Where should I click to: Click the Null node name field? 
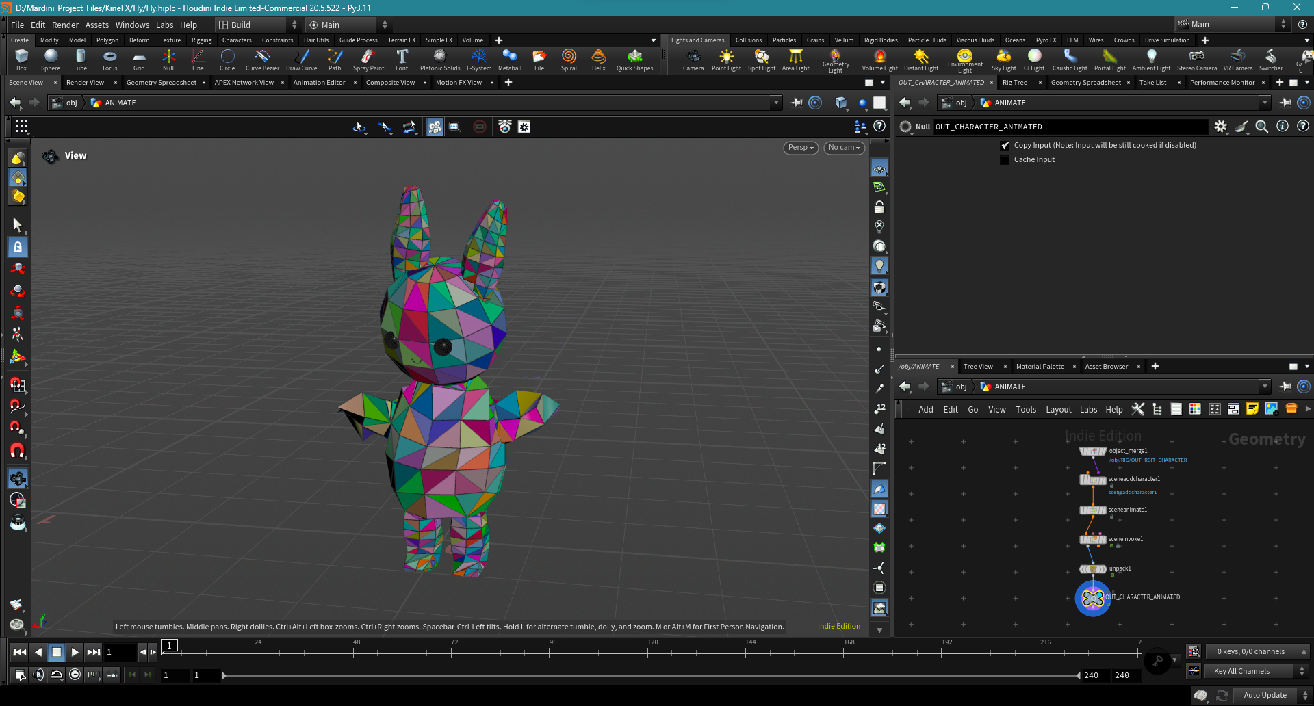1070,127
